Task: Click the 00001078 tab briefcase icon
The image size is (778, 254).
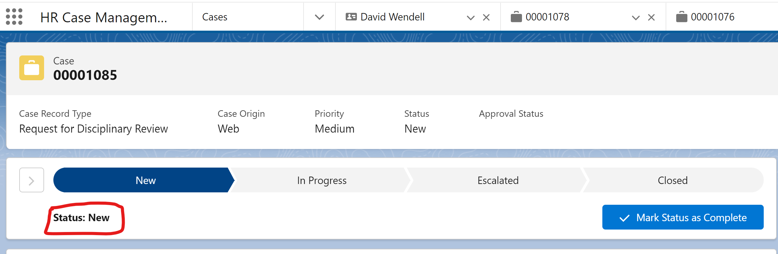Action: coord(516,17)
